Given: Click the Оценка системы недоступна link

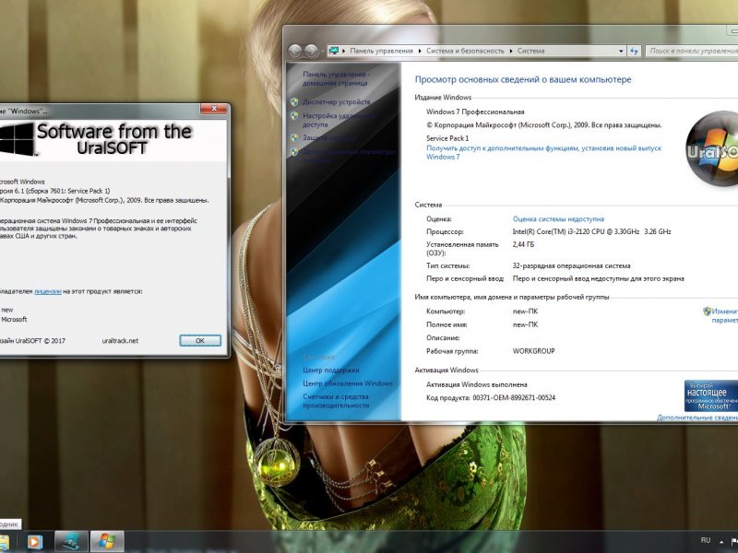Looking at the screenshot, I should tap(558, 218).
